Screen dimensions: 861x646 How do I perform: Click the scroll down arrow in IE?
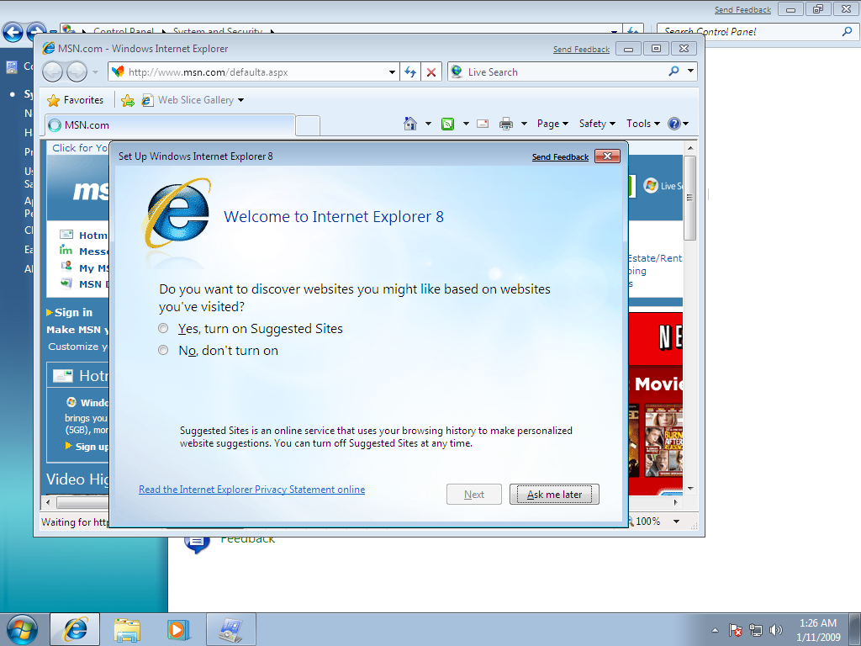pyautogui.click(x=690, y=489)
